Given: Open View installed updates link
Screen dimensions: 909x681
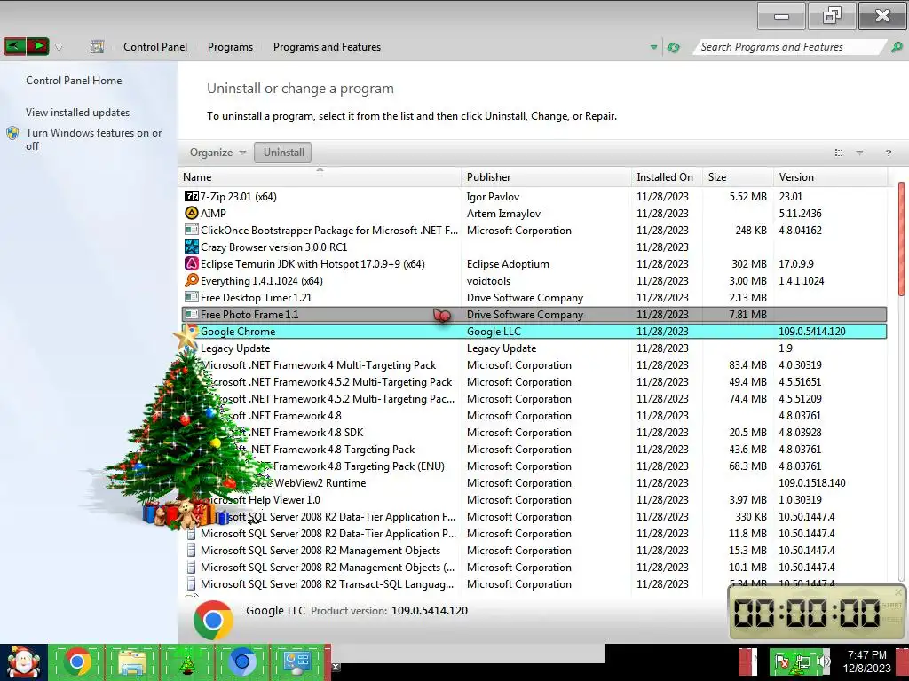Looking at the screenshot, I should coord(78,113).
